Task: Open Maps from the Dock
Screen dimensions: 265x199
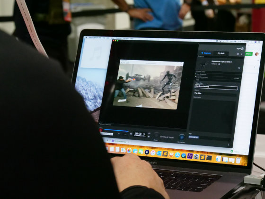Action: 123,150
